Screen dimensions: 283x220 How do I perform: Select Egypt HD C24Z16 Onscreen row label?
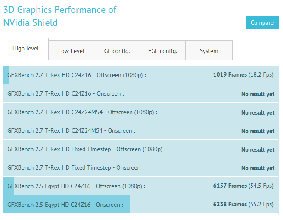pos(65,205)
